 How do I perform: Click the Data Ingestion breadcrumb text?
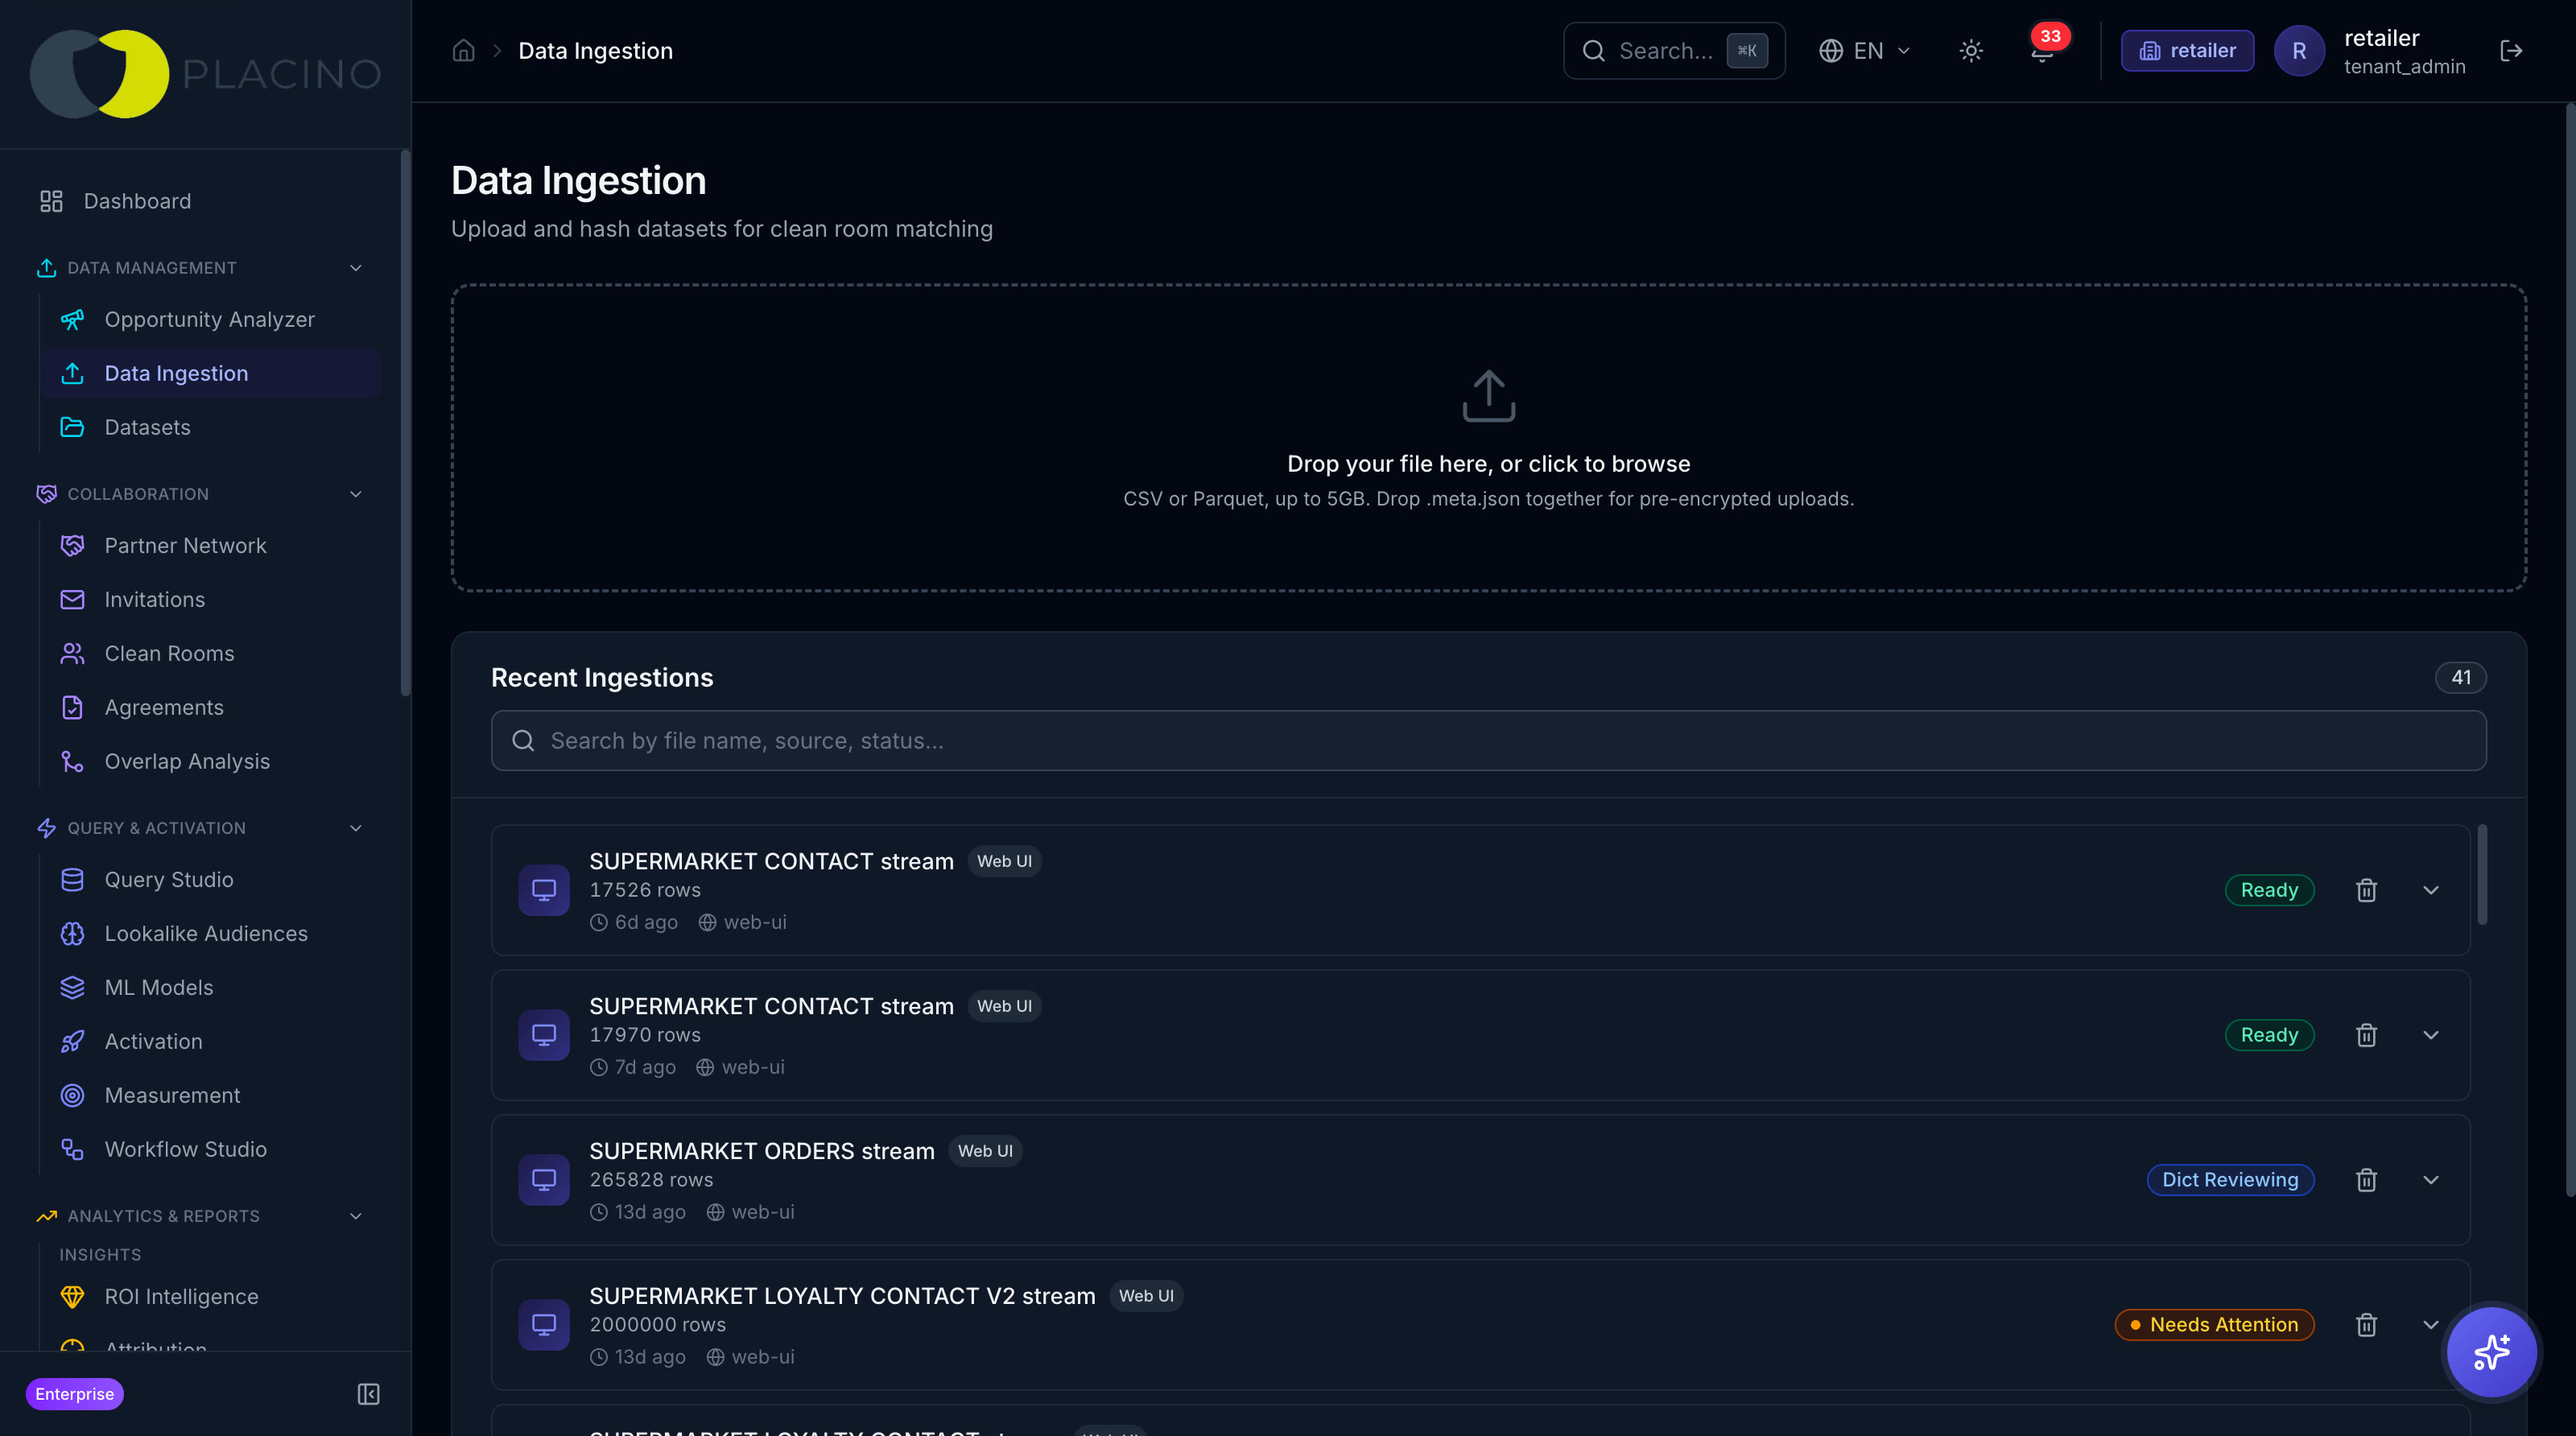(595, 51)
